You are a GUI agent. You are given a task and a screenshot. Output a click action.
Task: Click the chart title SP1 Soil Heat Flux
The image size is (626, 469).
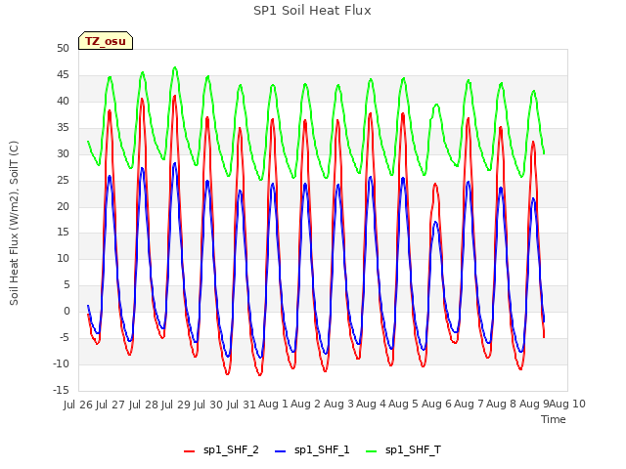pos(312,11)
